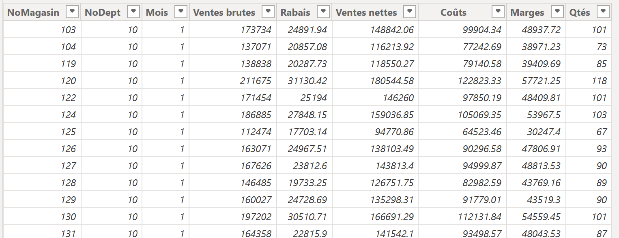Open the NoDept column filter dropdown
This screenshot has width=619, height=238.
coord(133,12)
